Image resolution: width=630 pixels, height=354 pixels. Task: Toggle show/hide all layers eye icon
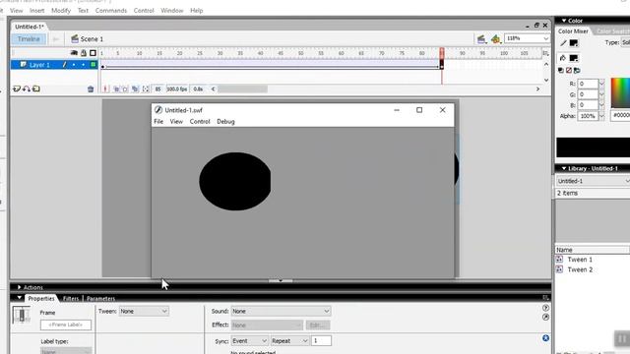click(x=74, y=53)
